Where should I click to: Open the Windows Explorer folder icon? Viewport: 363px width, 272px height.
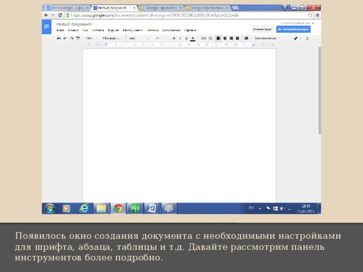[101, 209]
